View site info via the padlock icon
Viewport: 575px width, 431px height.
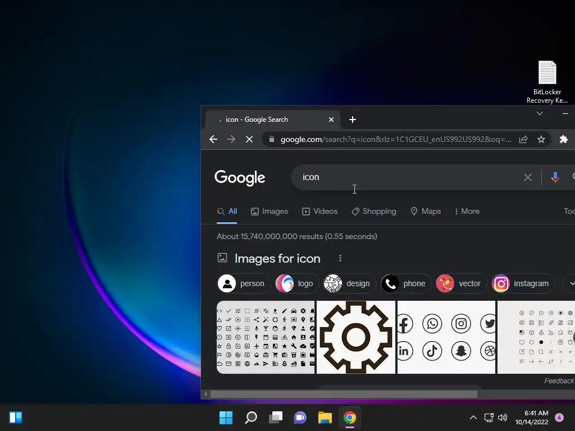(x=272, y=139)
